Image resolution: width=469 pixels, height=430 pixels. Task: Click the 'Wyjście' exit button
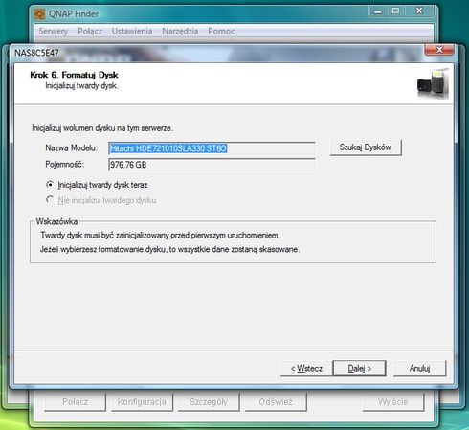click(x=393, y=402)
